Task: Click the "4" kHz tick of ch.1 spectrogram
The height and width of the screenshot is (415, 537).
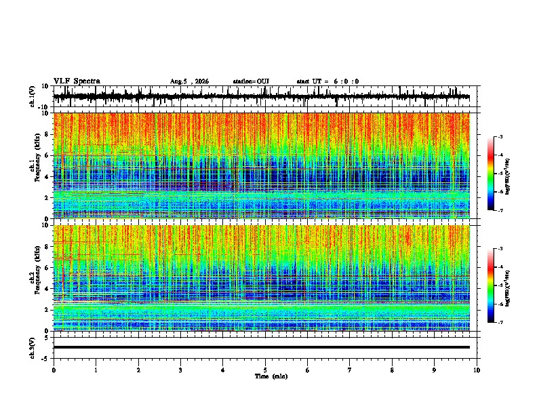Action: (47, 177)
